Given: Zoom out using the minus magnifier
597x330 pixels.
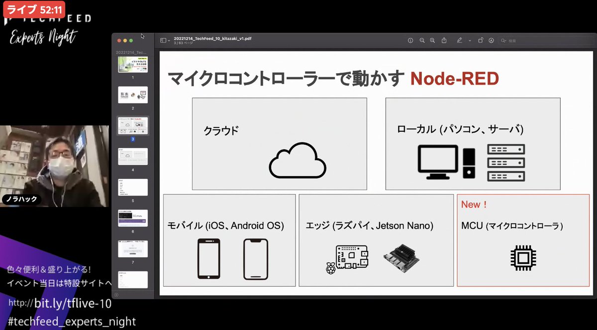Looking at the screenshot, I should 422,40.
